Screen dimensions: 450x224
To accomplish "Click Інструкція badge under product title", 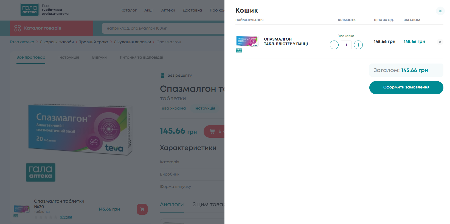I will 205,108.
